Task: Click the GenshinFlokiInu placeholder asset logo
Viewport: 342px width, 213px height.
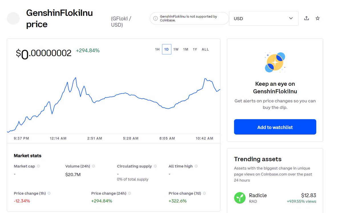Action: [13, 18]
